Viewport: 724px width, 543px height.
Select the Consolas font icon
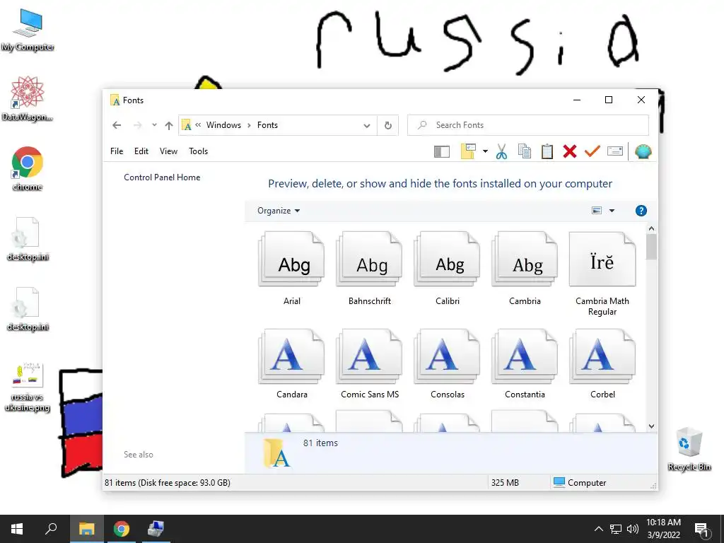pos(447,364)
